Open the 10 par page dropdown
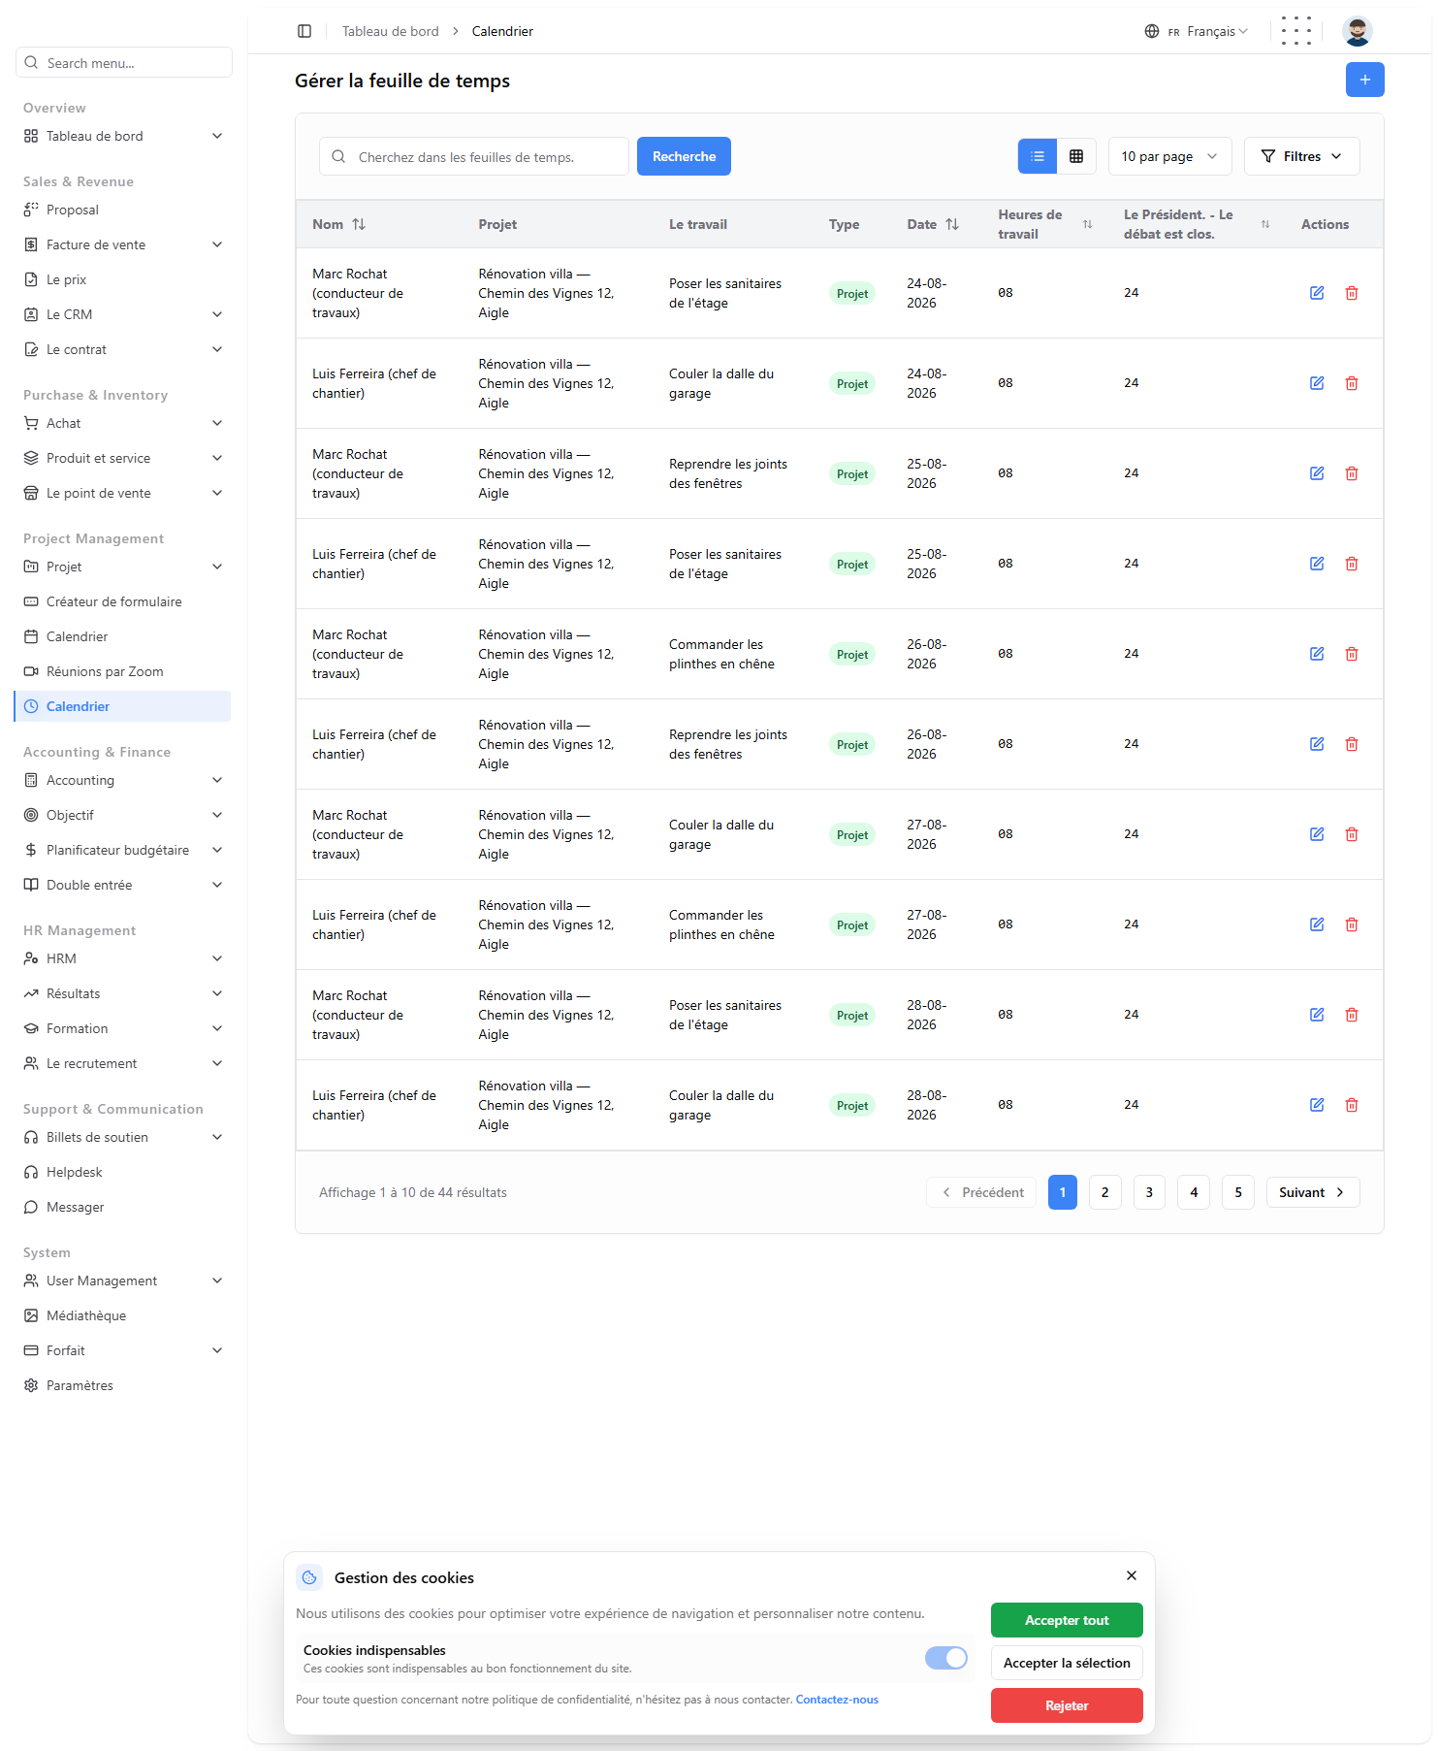1439x1751 pixels. [1169, 156]
